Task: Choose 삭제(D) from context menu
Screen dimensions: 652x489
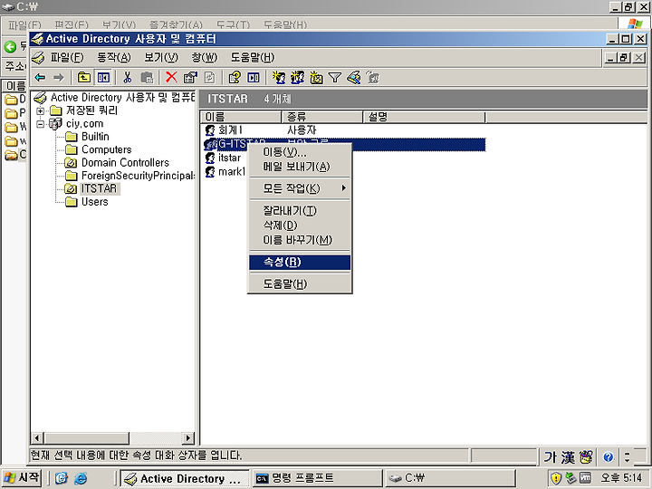Action: click(x=300, y=225)
